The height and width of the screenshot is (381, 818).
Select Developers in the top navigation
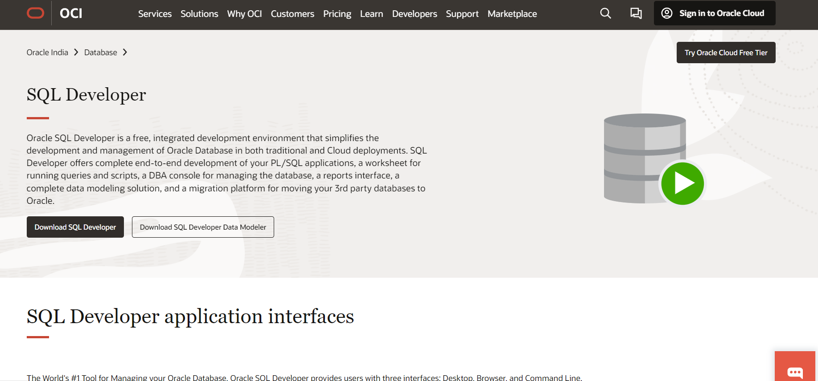coord(415,14)
